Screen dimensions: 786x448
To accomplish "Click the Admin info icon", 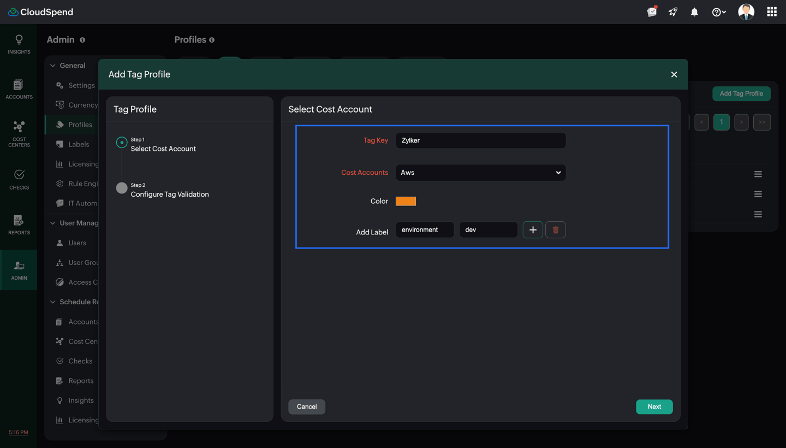I will [x=82, y=40].
